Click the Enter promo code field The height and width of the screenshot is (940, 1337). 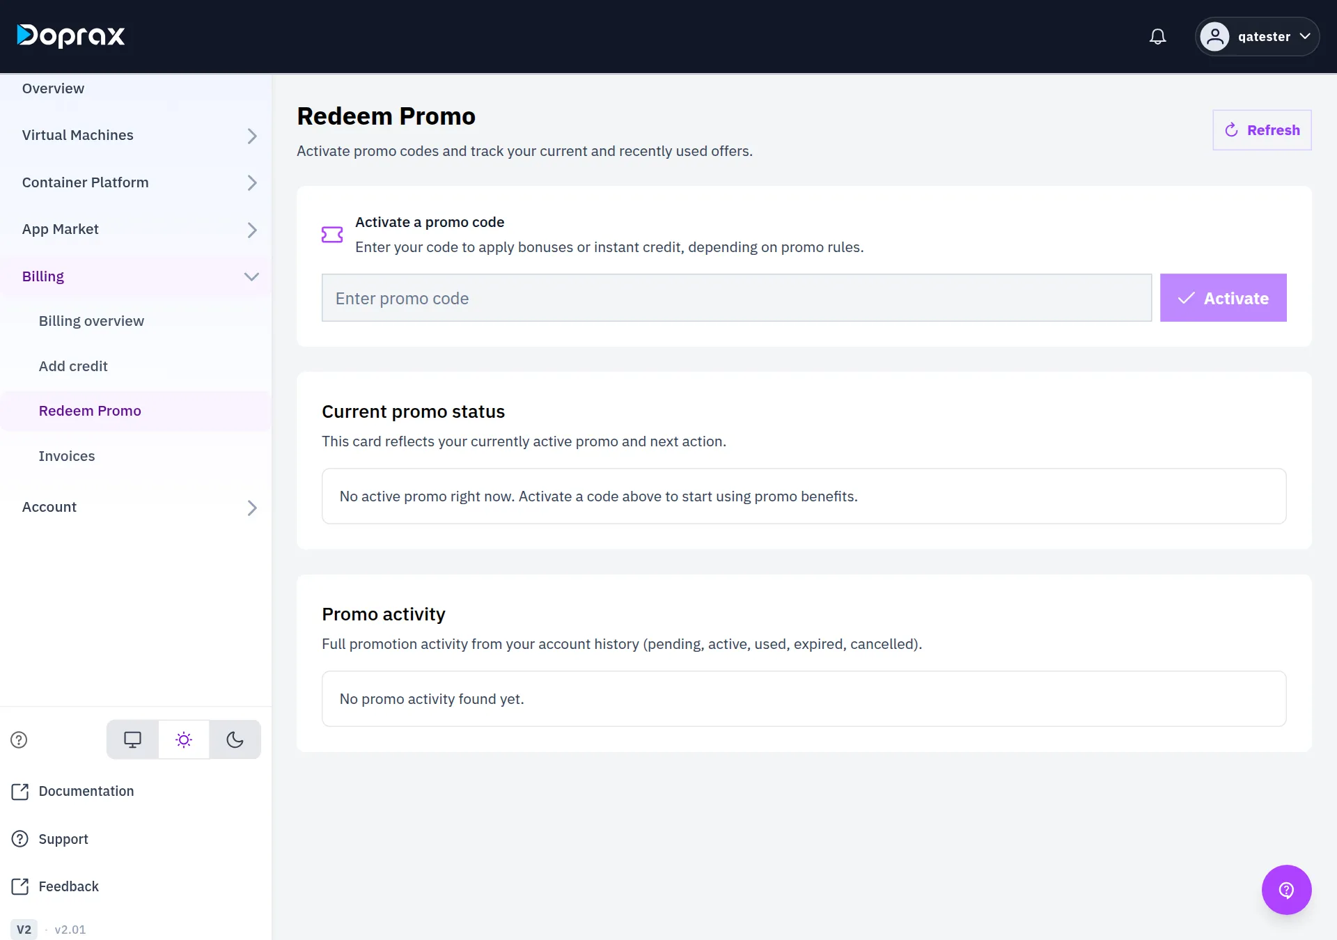tap(737, 298)
